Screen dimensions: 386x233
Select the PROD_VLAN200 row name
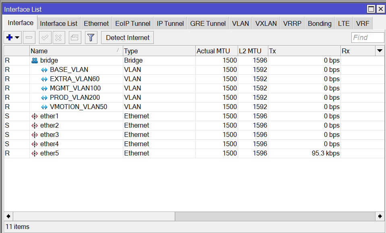tap(75, 97)
